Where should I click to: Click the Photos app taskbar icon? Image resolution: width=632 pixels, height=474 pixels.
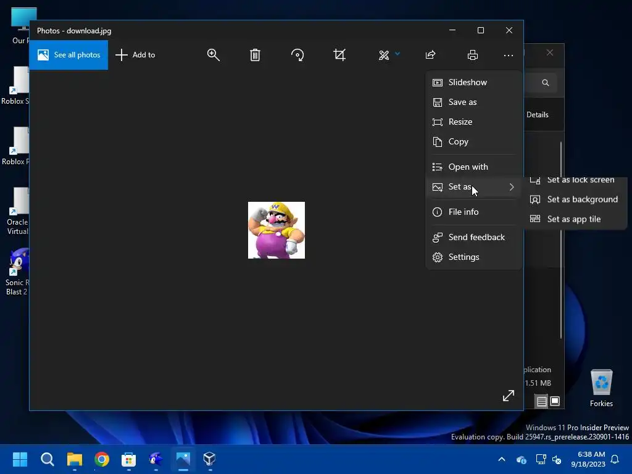tap(183, 459)
